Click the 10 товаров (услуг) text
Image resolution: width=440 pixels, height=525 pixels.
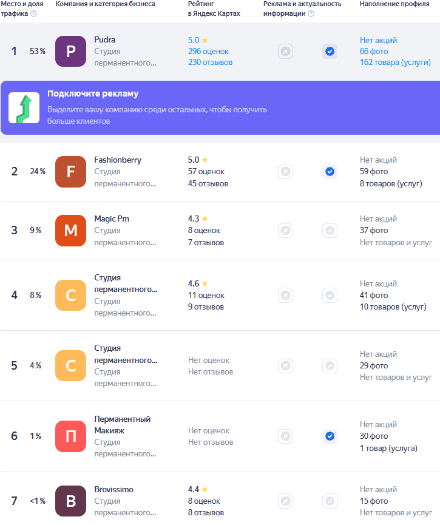[393, 307]
